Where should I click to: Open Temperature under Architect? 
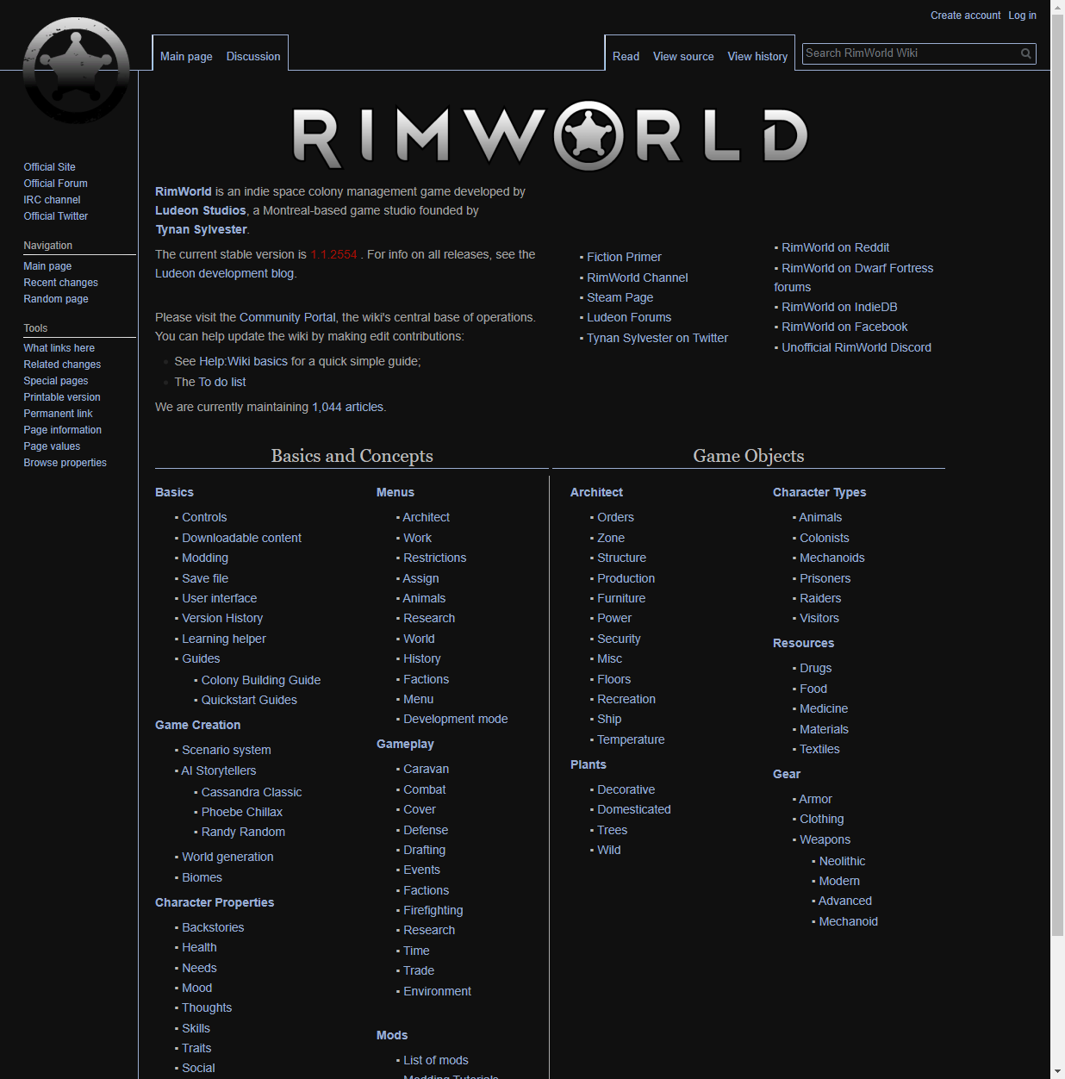click(631, 739)
